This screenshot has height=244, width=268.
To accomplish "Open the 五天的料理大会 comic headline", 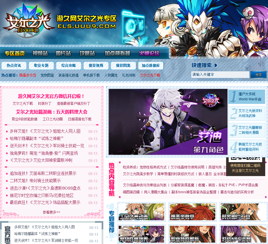I will (x=51, y=112).
